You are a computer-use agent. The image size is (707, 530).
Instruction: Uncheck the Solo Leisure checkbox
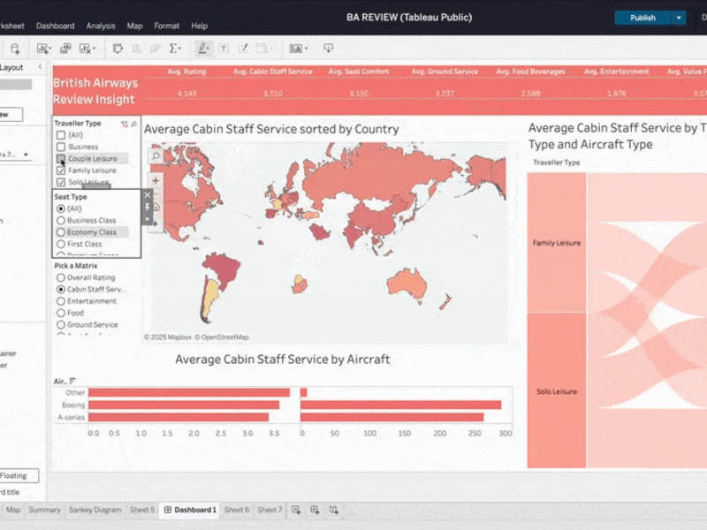pos(61,182)
